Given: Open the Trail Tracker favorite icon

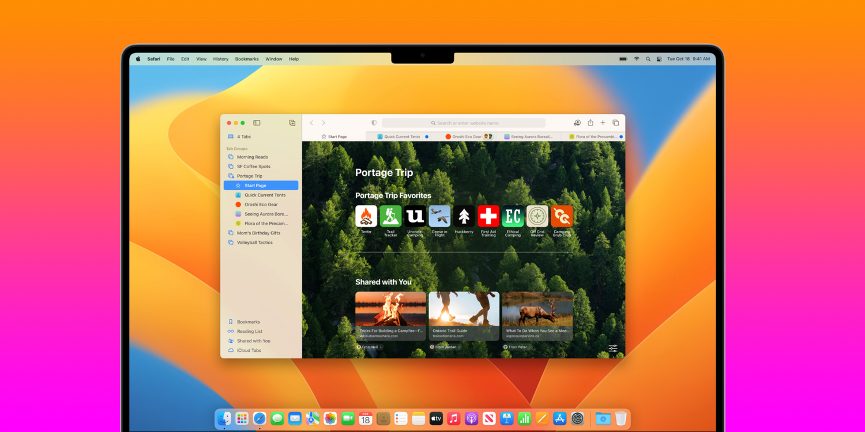Looking at the screenshot, I should point(390,217).
